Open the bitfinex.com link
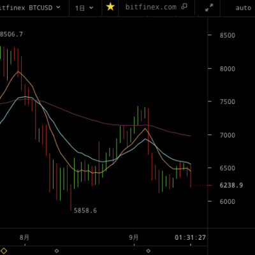The image size is (255, 255). (151, 7)
